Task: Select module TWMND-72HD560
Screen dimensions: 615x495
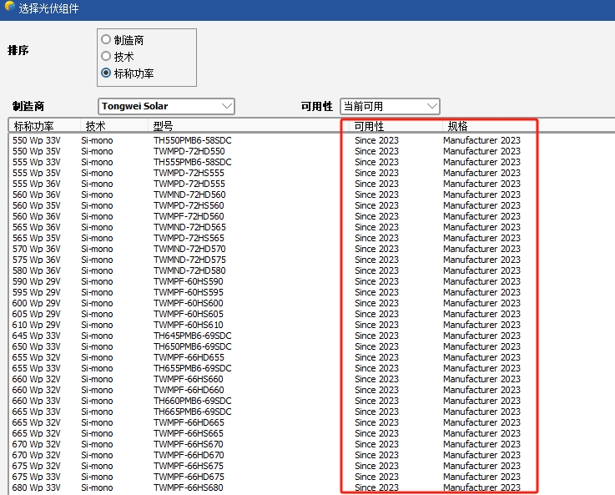Action: pyautogui.click(x=189, y=194)
